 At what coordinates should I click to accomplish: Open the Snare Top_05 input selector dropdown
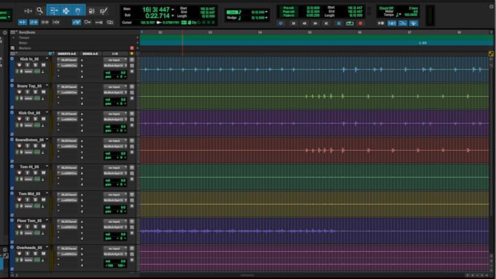pyautogui.click(x=115, y=87)
